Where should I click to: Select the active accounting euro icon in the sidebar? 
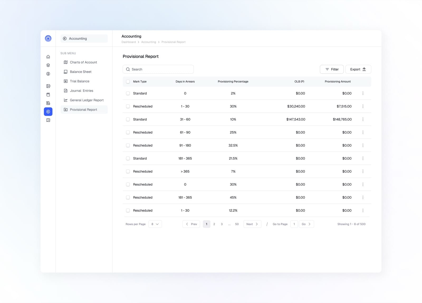pyautogui.click(x=48, y=112)
